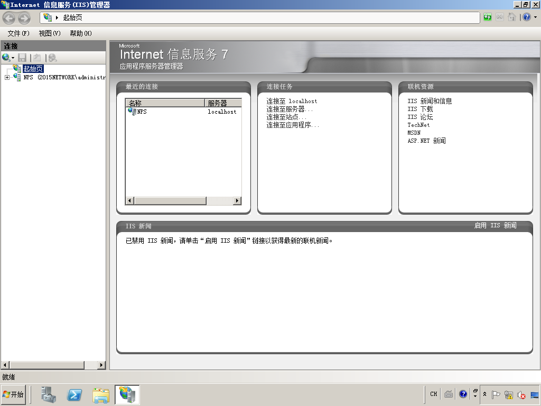Click right scroll arrow of recent connections list
The height and width of the screenshot is (406, 541).
[x=237, y=200]
